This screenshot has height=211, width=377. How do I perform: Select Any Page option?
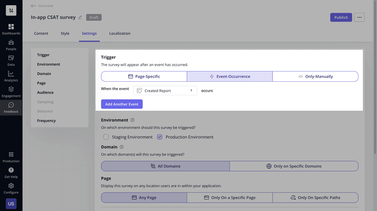(144, 197)
